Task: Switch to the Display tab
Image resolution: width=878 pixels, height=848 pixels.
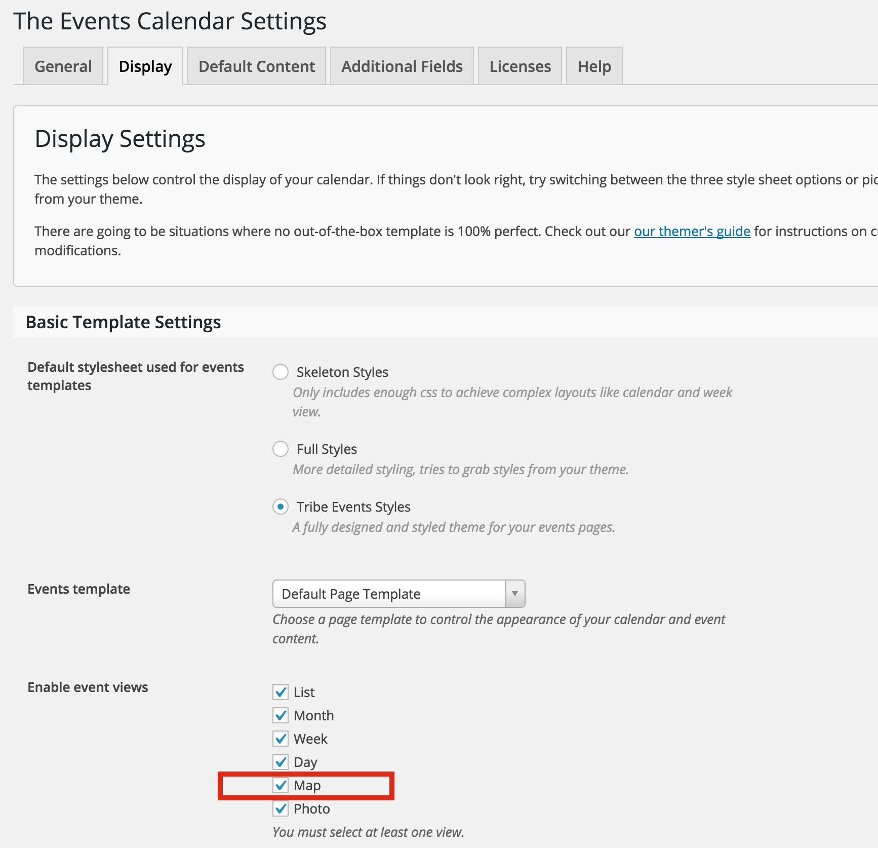Action: [145, 66]
